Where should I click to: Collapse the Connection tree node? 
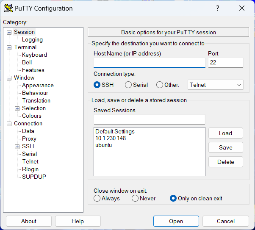coord(9,124)
